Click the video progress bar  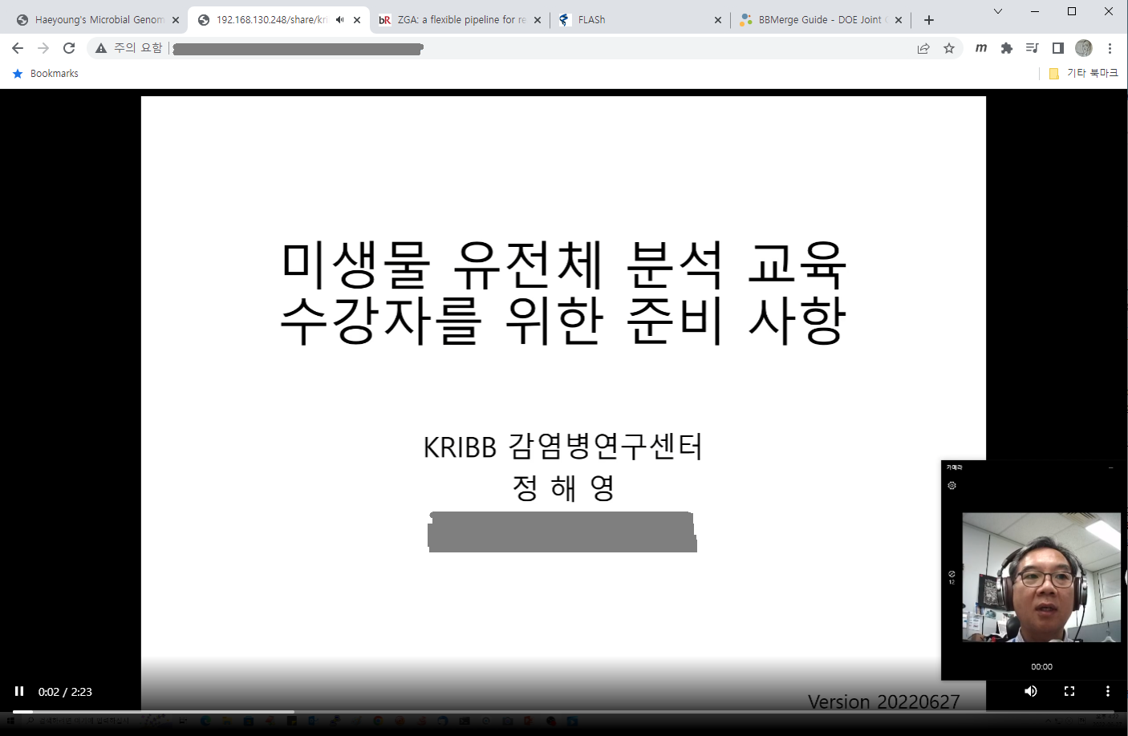[564, 711]
